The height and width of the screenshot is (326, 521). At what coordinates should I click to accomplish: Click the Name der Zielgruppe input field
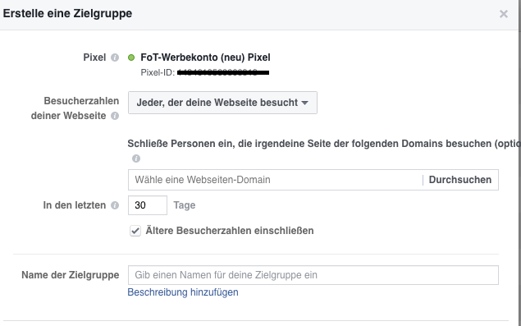[313, 275]
